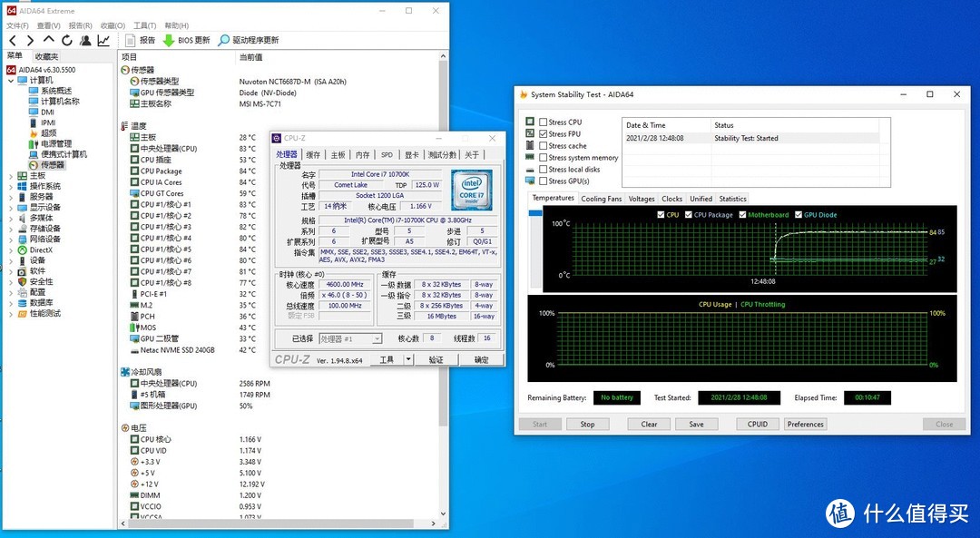Click the up-level arrow in AIDA64 toolbar
The height and width of the screenshot is (538, 980).
pos(49,40)
